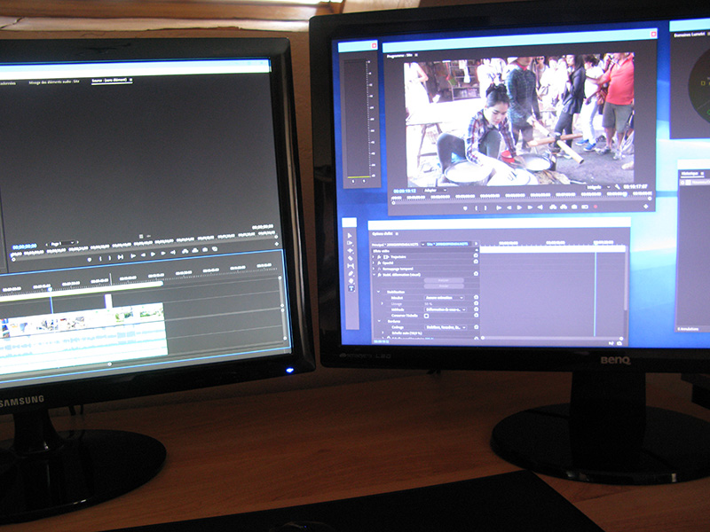This screenshot has height=532, width=710.
Task: Click the Extract button in Program monitor
Action: point(564,207)
